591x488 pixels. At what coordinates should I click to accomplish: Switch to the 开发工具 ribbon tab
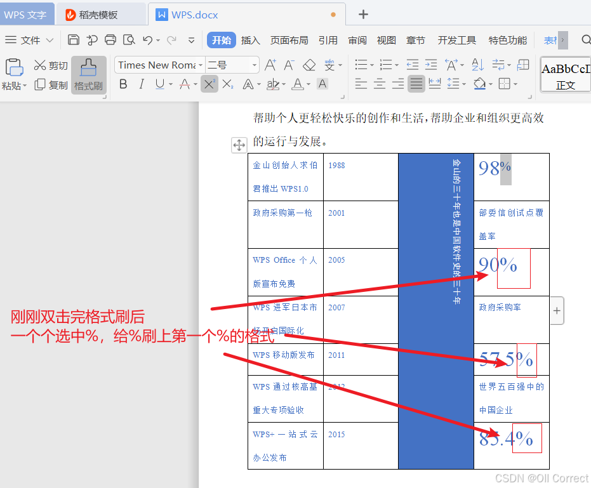coord(457,40)
